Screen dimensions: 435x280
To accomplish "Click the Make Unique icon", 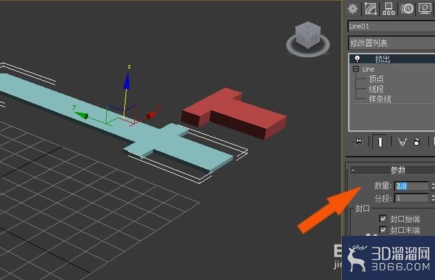I will pos(402,142).
